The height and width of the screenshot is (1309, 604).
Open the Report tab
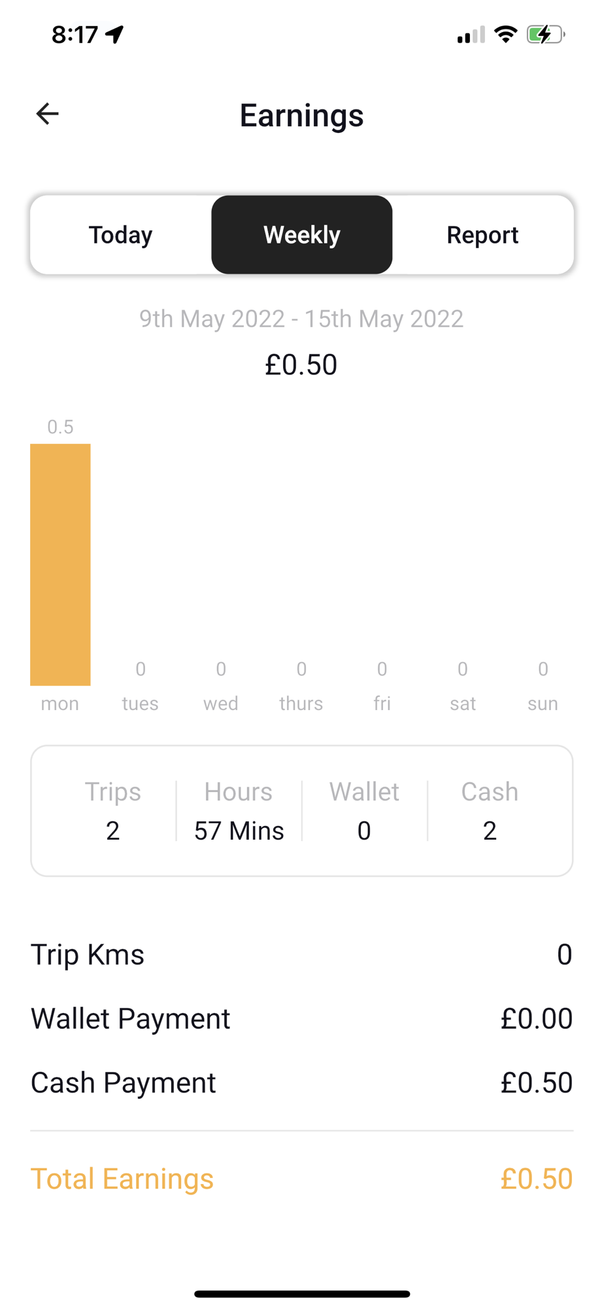pos(482,235)
